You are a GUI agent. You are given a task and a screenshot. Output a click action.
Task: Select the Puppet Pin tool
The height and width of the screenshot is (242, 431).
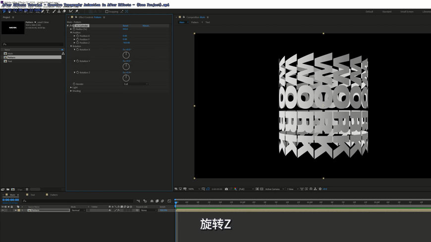(77, 11)
